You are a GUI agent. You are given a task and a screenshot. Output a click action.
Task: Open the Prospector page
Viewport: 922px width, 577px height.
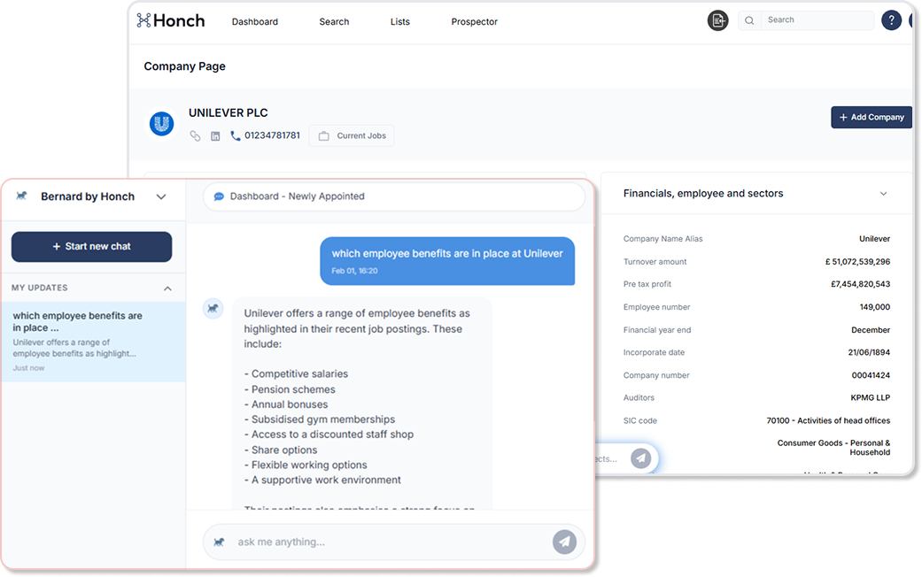coord(474,22)
